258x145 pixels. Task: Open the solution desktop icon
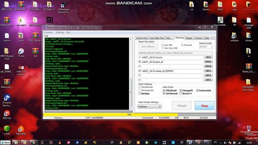[234, 37]
